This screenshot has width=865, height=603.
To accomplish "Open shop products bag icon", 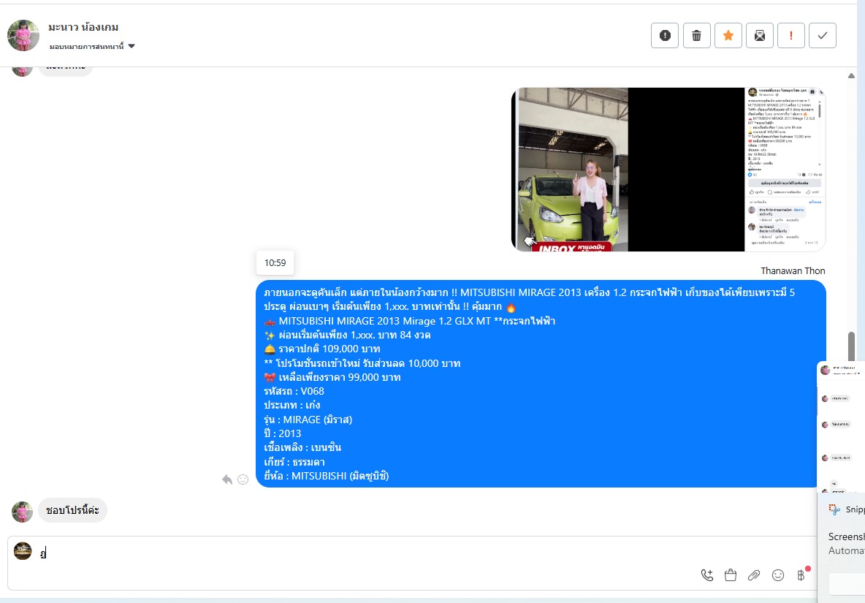I will [x=731, y=575].
